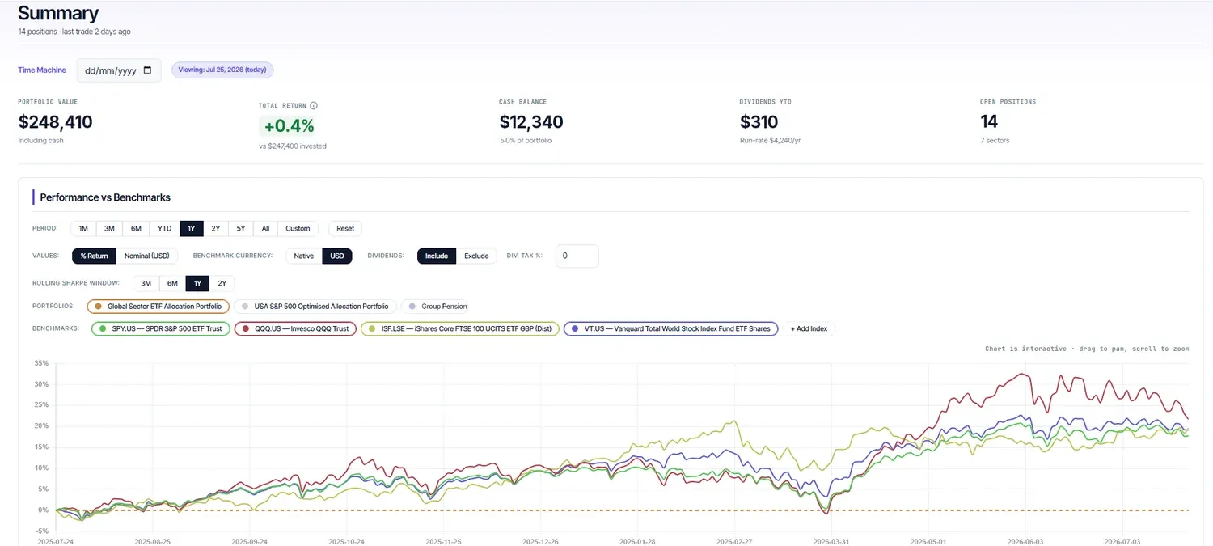Viewport: 1213px width, 546px height.
Task: Click the Time Machine date input field
Action: [x=119, y=70]
